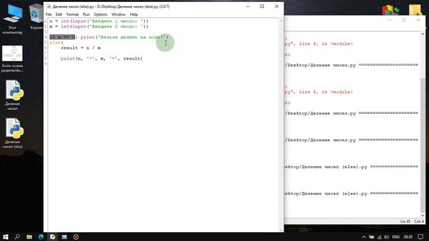Open the volume tray icon
The image size is (429, 241).
click(x=386, y=237)
